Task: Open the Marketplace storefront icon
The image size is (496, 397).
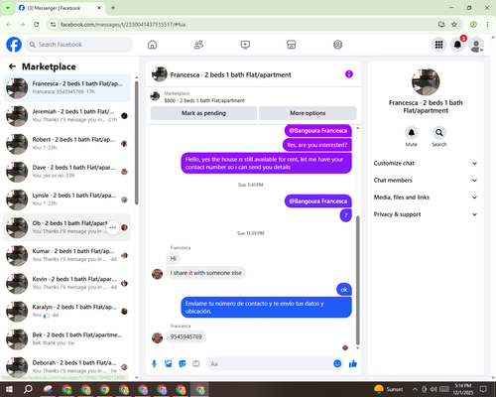Action: (x=292, y=45)
